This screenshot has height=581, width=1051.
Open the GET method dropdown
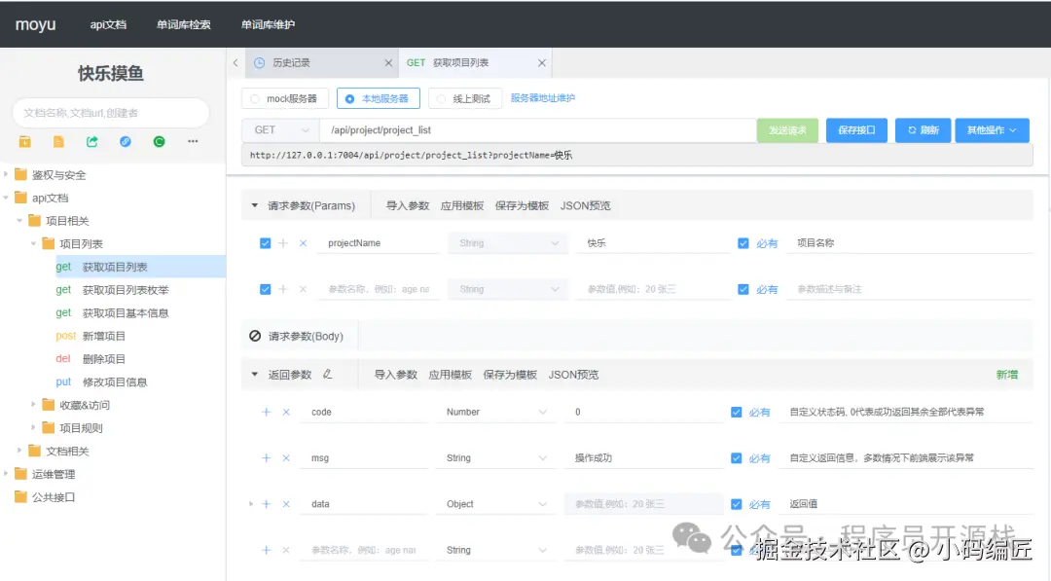(x=280, y=130)
